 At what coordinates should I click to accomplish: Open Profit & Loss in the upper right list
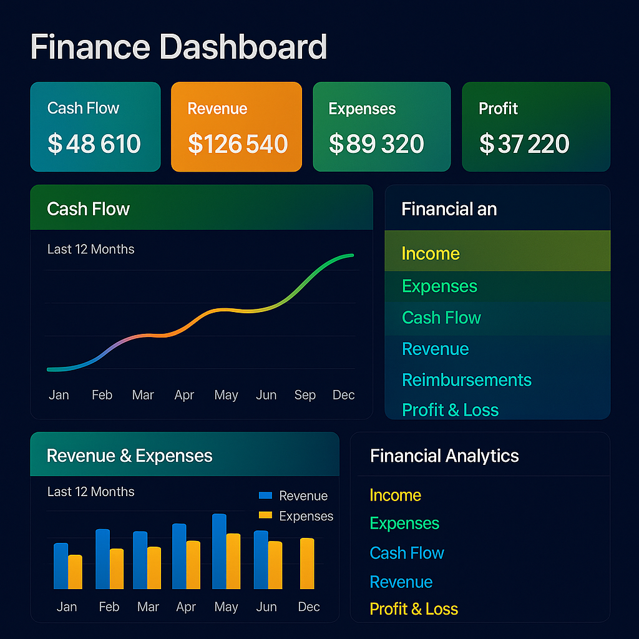(x=451, y=410)
